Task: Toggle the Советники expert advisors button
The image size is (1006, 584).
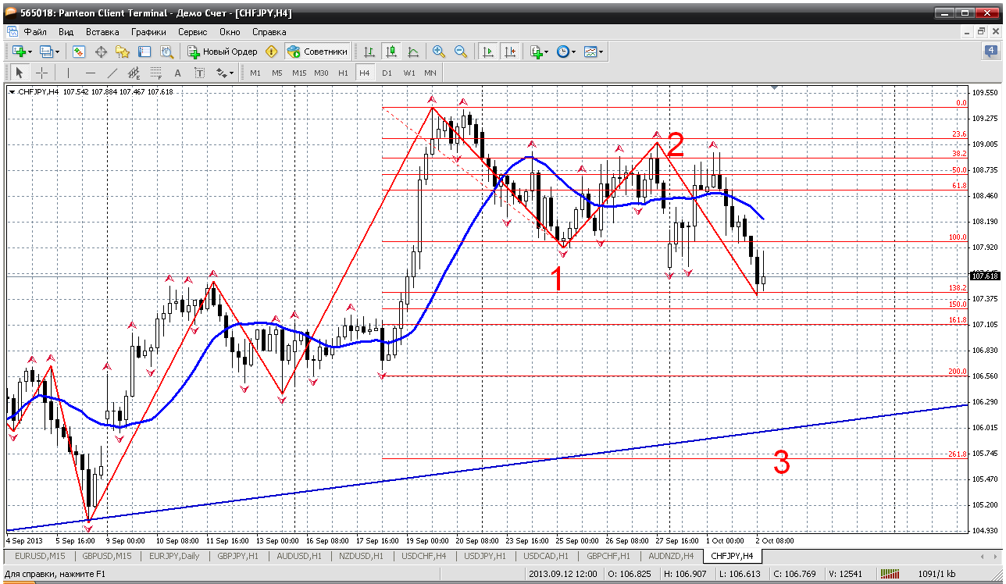Action: pyautogui.click(x=317, y=52)
